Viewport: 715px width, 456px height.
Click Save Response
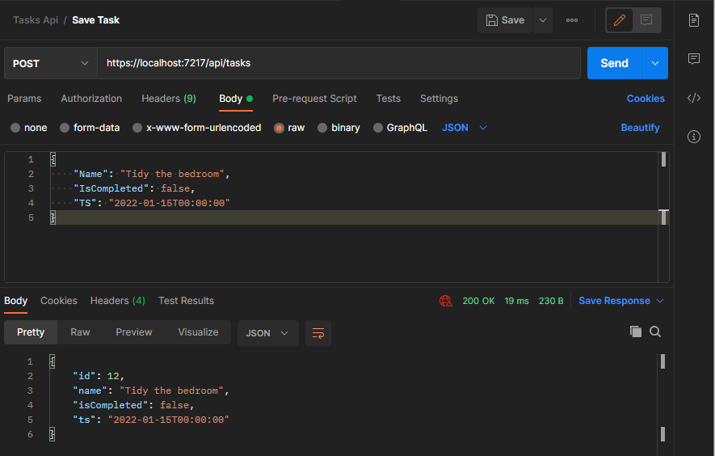[x=614, y=301]
